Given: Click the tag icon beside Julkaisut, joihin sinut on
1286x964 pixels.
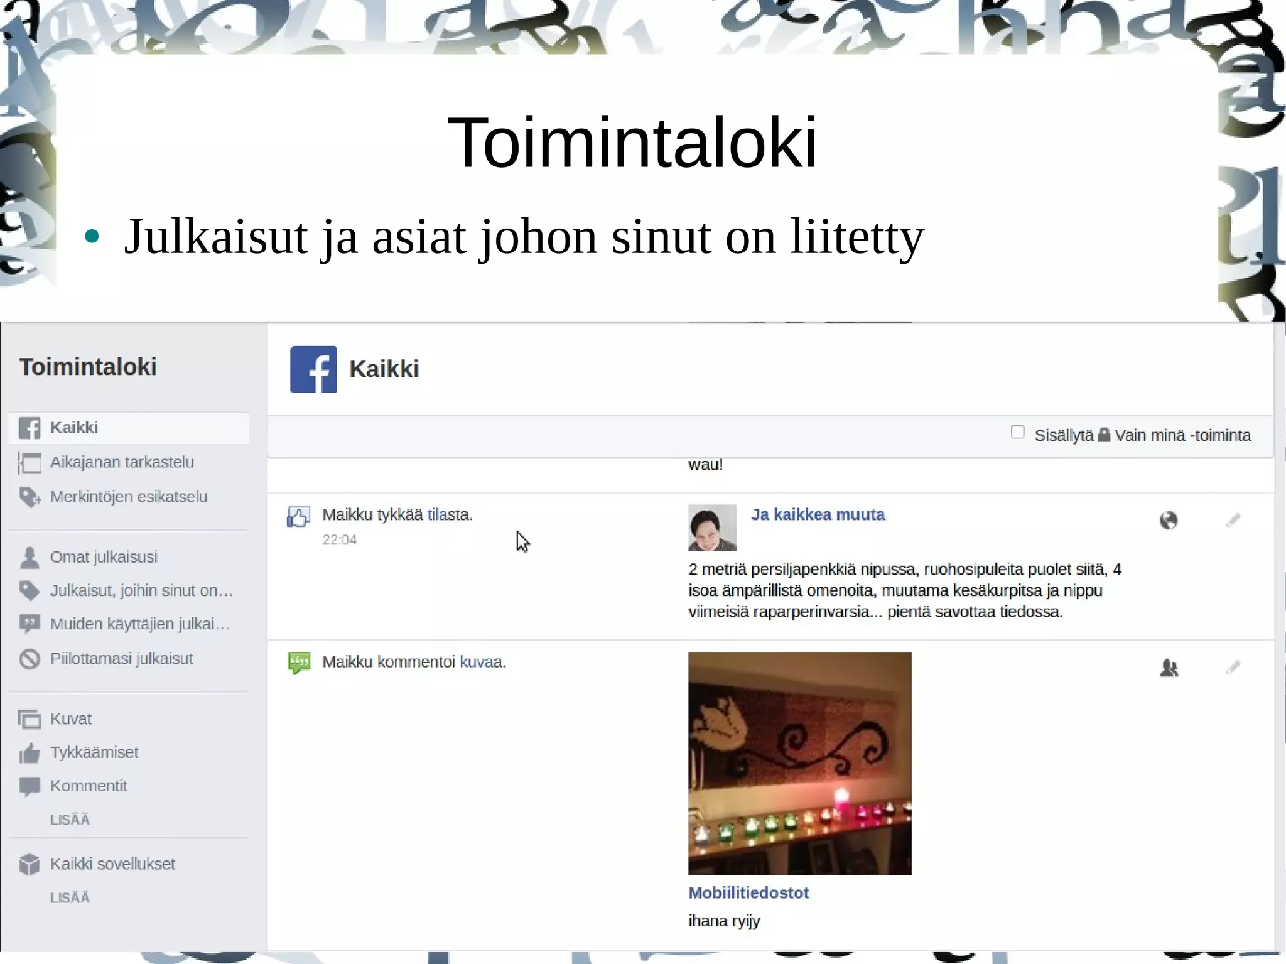Looking at the screenshot, I should click(29, 591).
